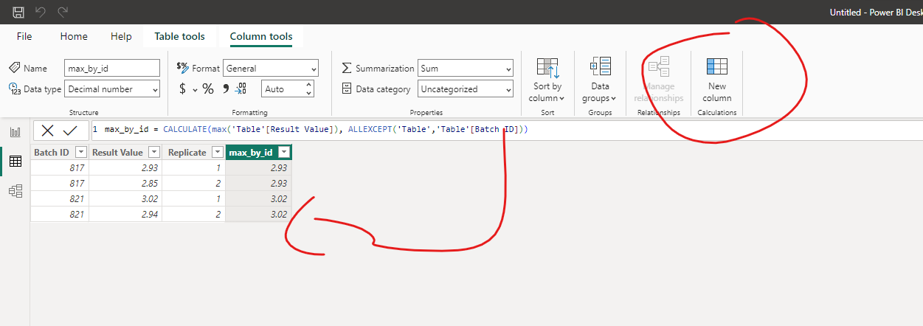Click the Summarization sigma icon
This screenshot has width=923, height=326.
347,68
